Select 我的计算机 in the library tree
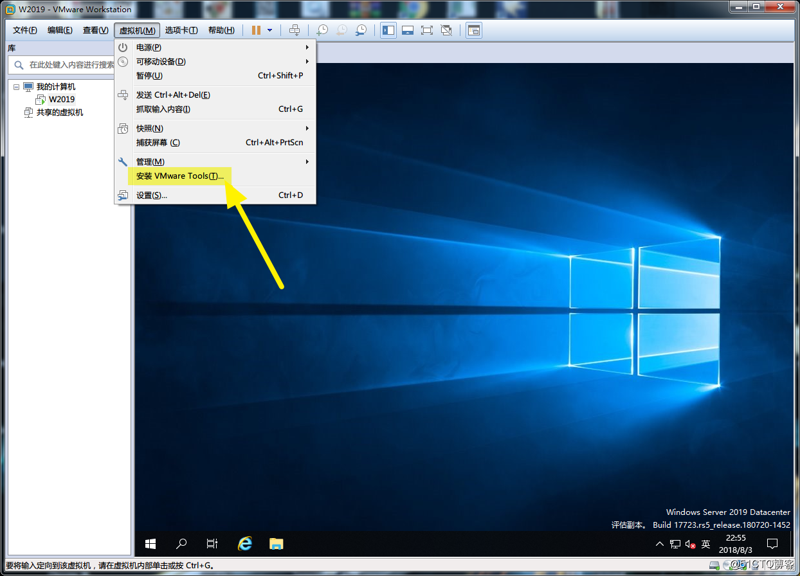This screenshot has height=576, width=800. click(55, 87)
